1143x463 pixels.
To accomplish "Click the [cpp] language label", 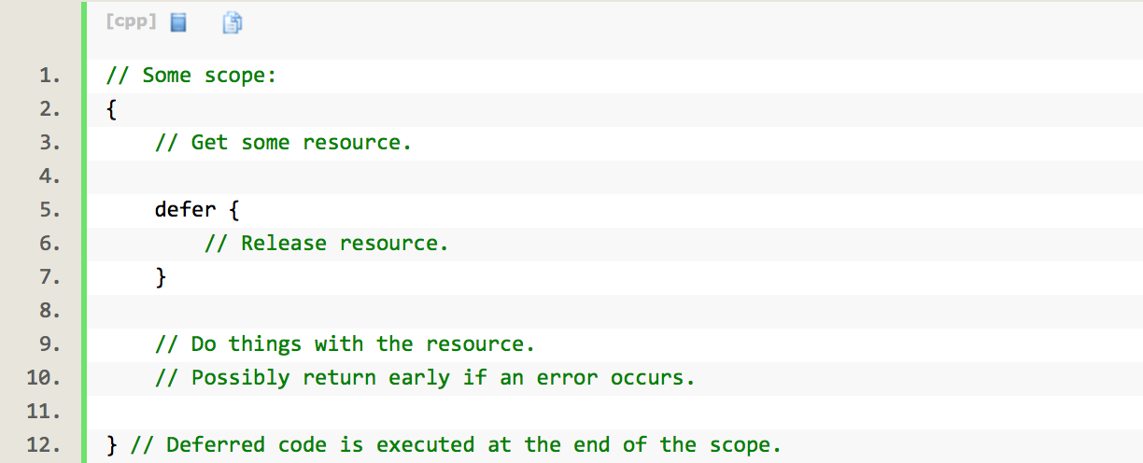I will click(x=132, y=21).
